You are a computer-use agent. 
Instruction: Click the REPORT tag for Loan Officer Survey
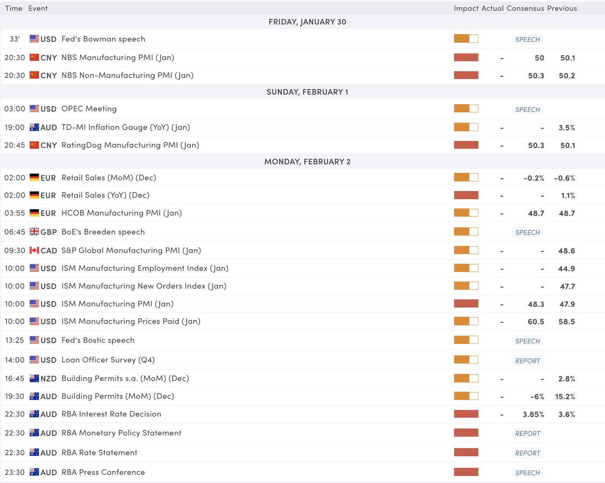[528, 360]
